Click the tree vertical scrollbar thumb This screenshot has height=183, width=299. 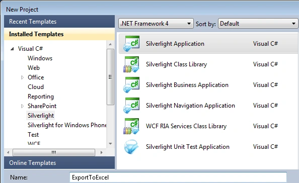(x=110, y=77)
